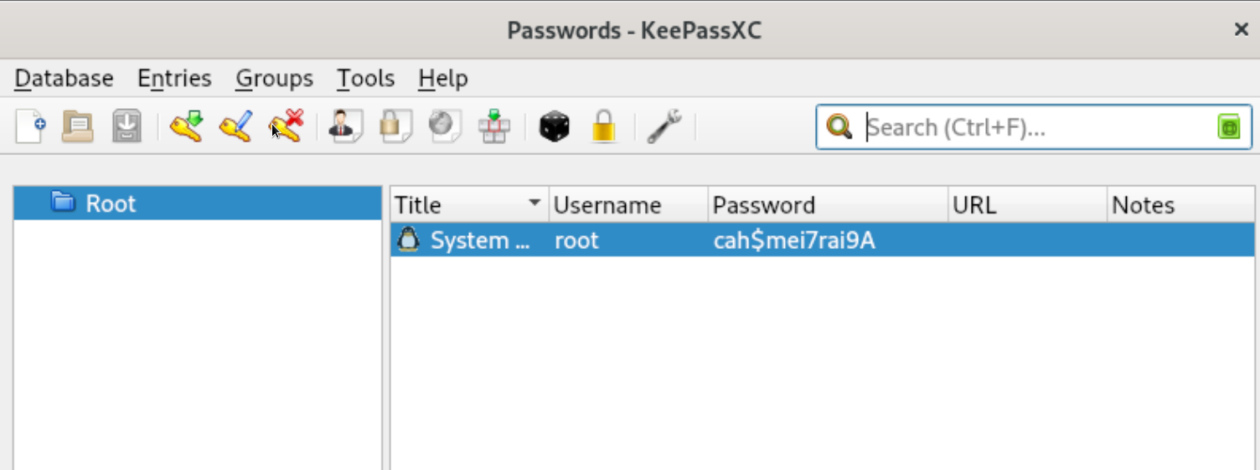
Task: Click the Title column sort arrow
Action: coord(534,204)
